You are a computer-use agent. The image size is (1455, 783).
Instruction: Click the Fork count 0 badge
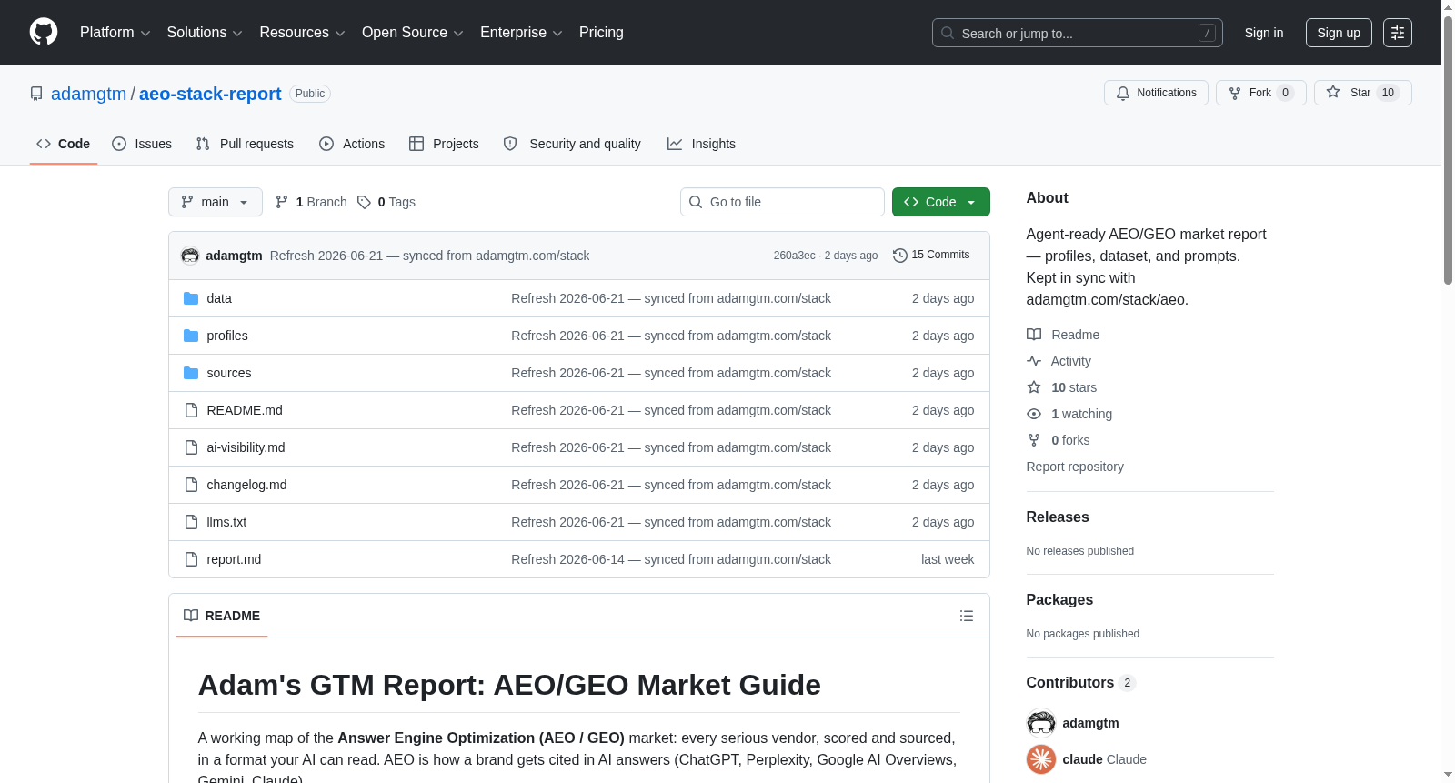click(x=1285, y=93)
